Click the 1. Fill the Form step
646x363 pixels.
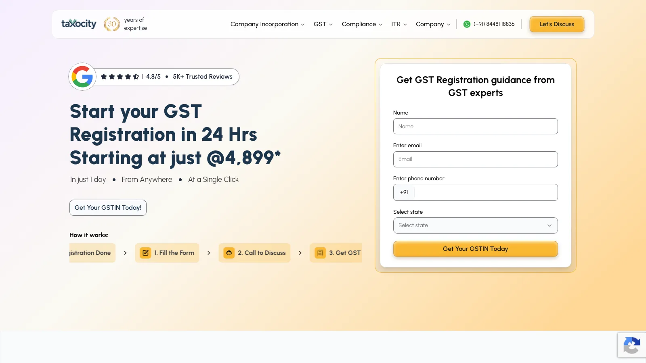167,253
